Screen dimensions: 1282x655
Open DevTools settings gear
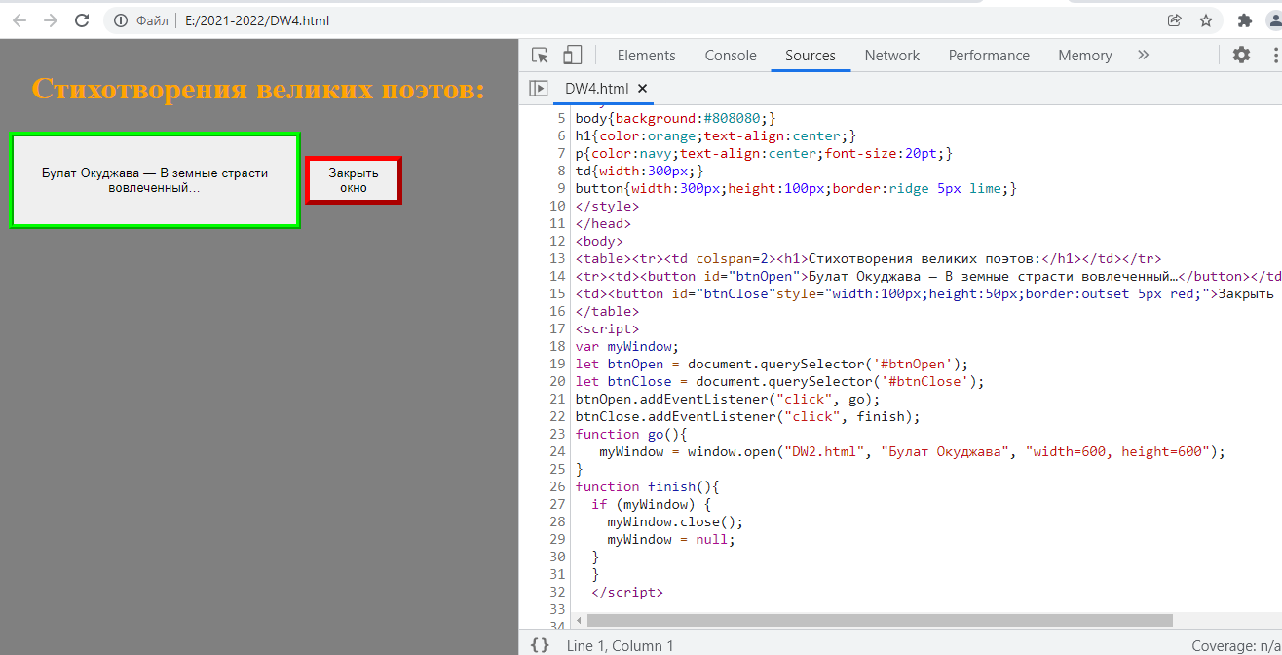point(1241,56)
